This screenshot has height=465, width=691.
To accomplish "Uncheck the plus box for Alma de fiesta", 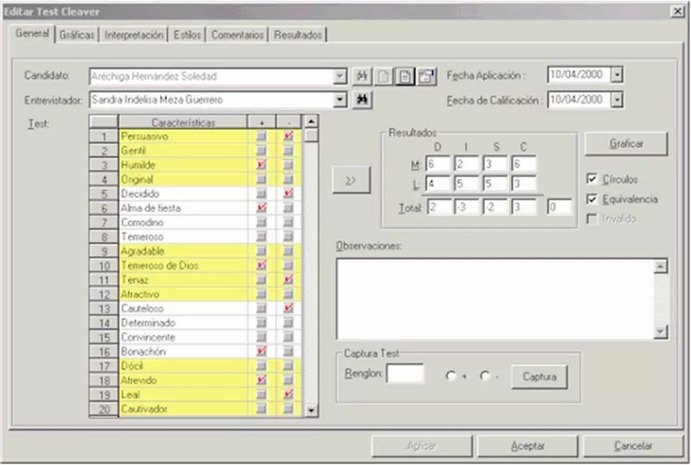I will click(x=261, y=208).
